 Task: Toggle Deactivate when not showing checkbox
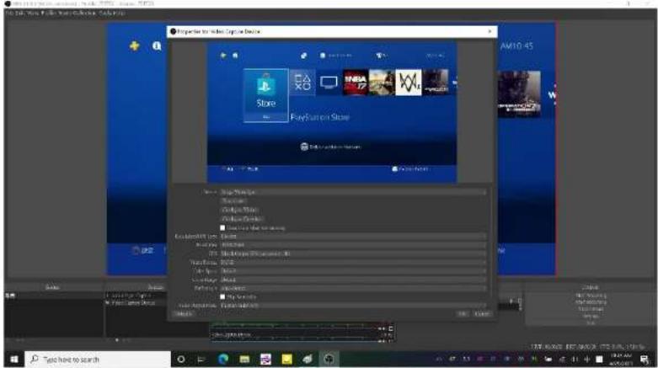click(222, 228)
